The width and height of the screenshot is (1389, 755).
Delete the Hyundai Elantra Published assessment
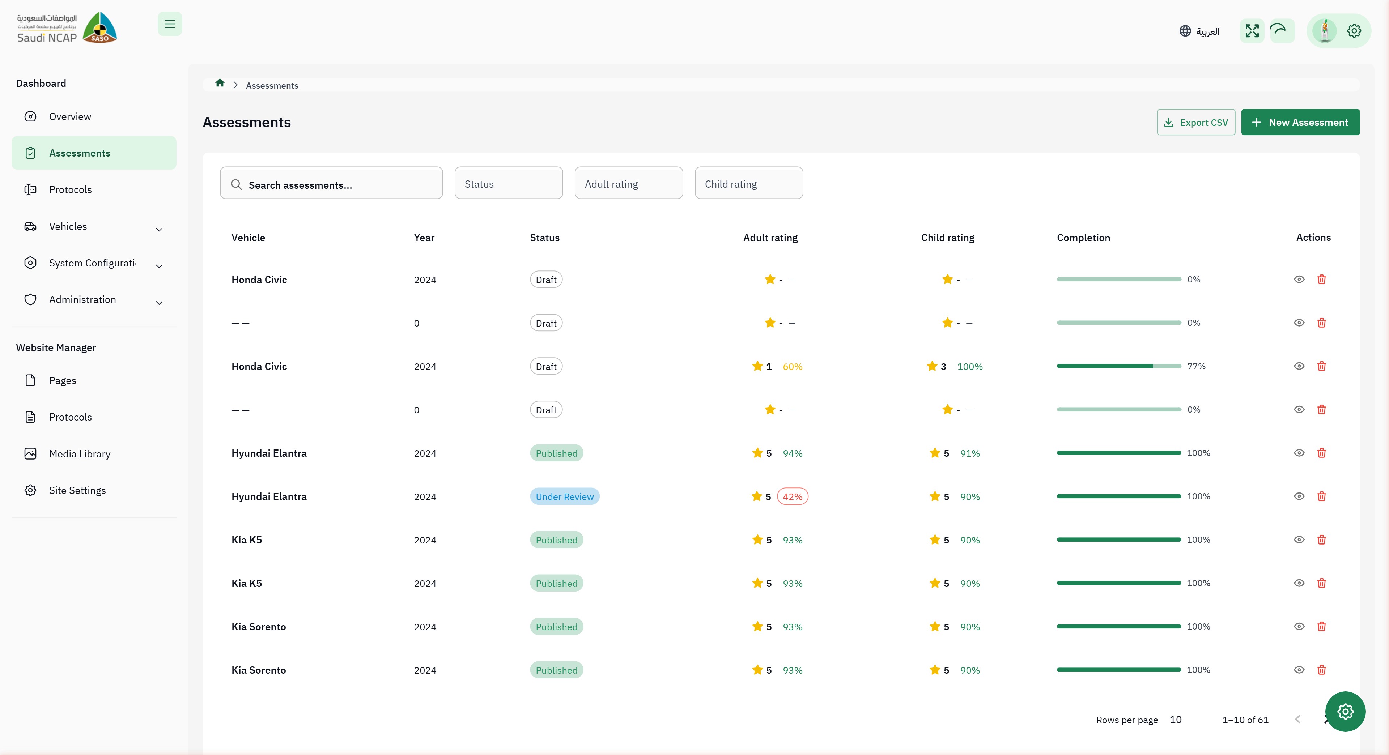pyautogui.click(x=1322, y=453)
